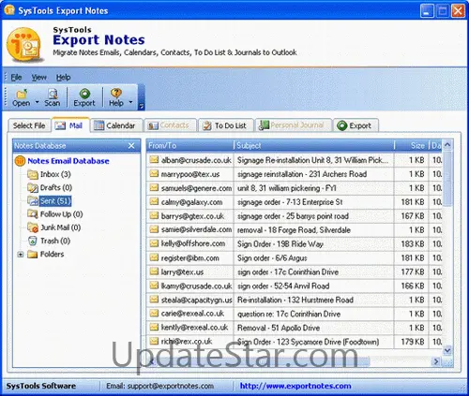Image resolution: width=469 pixels, height=396 pixels.
Task: Click envelope icon for carie@rexeal.co.uk
Action: pos(154,313)
